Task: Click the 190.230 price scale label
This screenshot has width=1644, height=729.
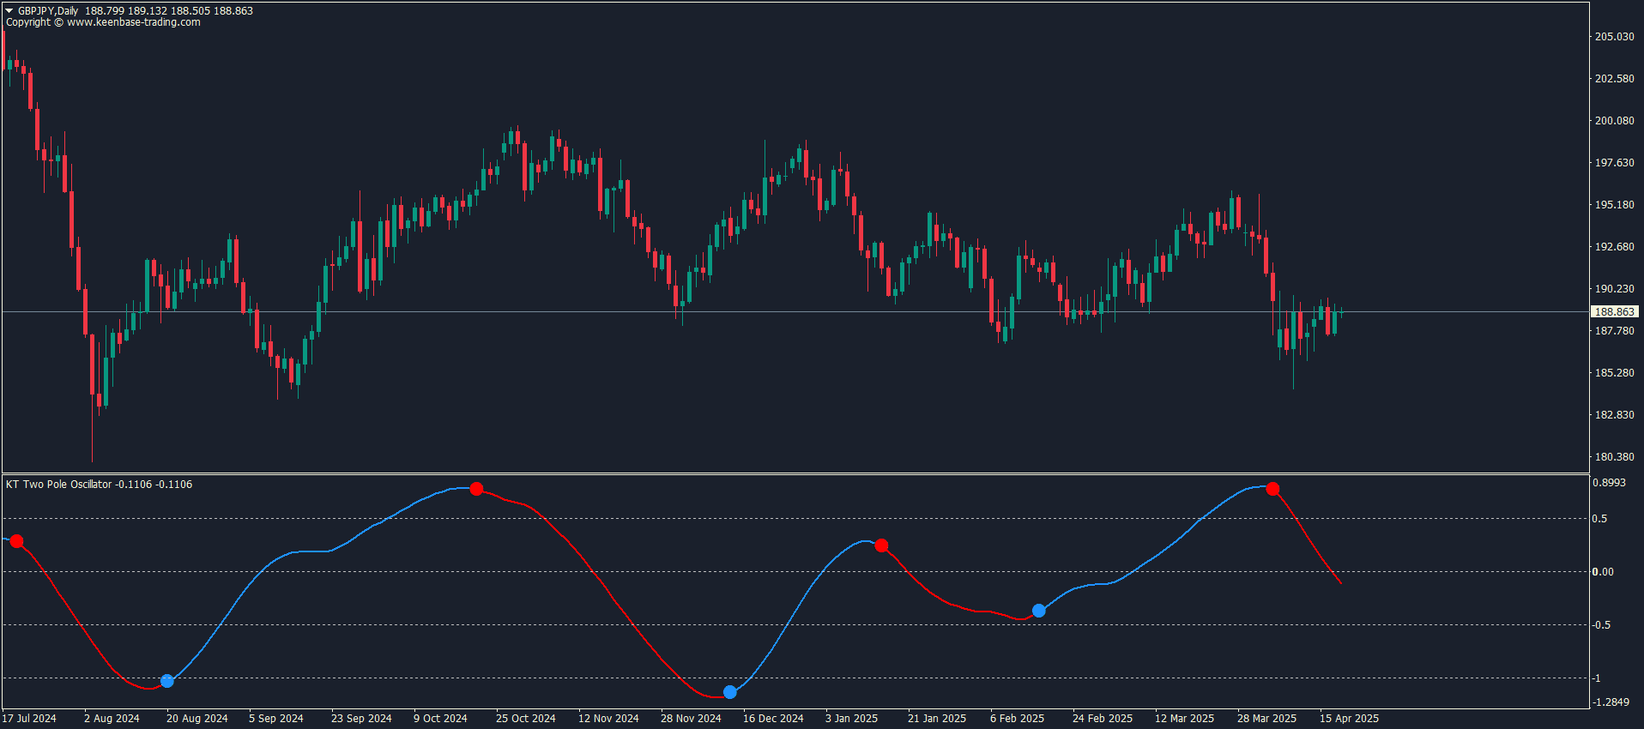Action: [x=1615, y=289]
